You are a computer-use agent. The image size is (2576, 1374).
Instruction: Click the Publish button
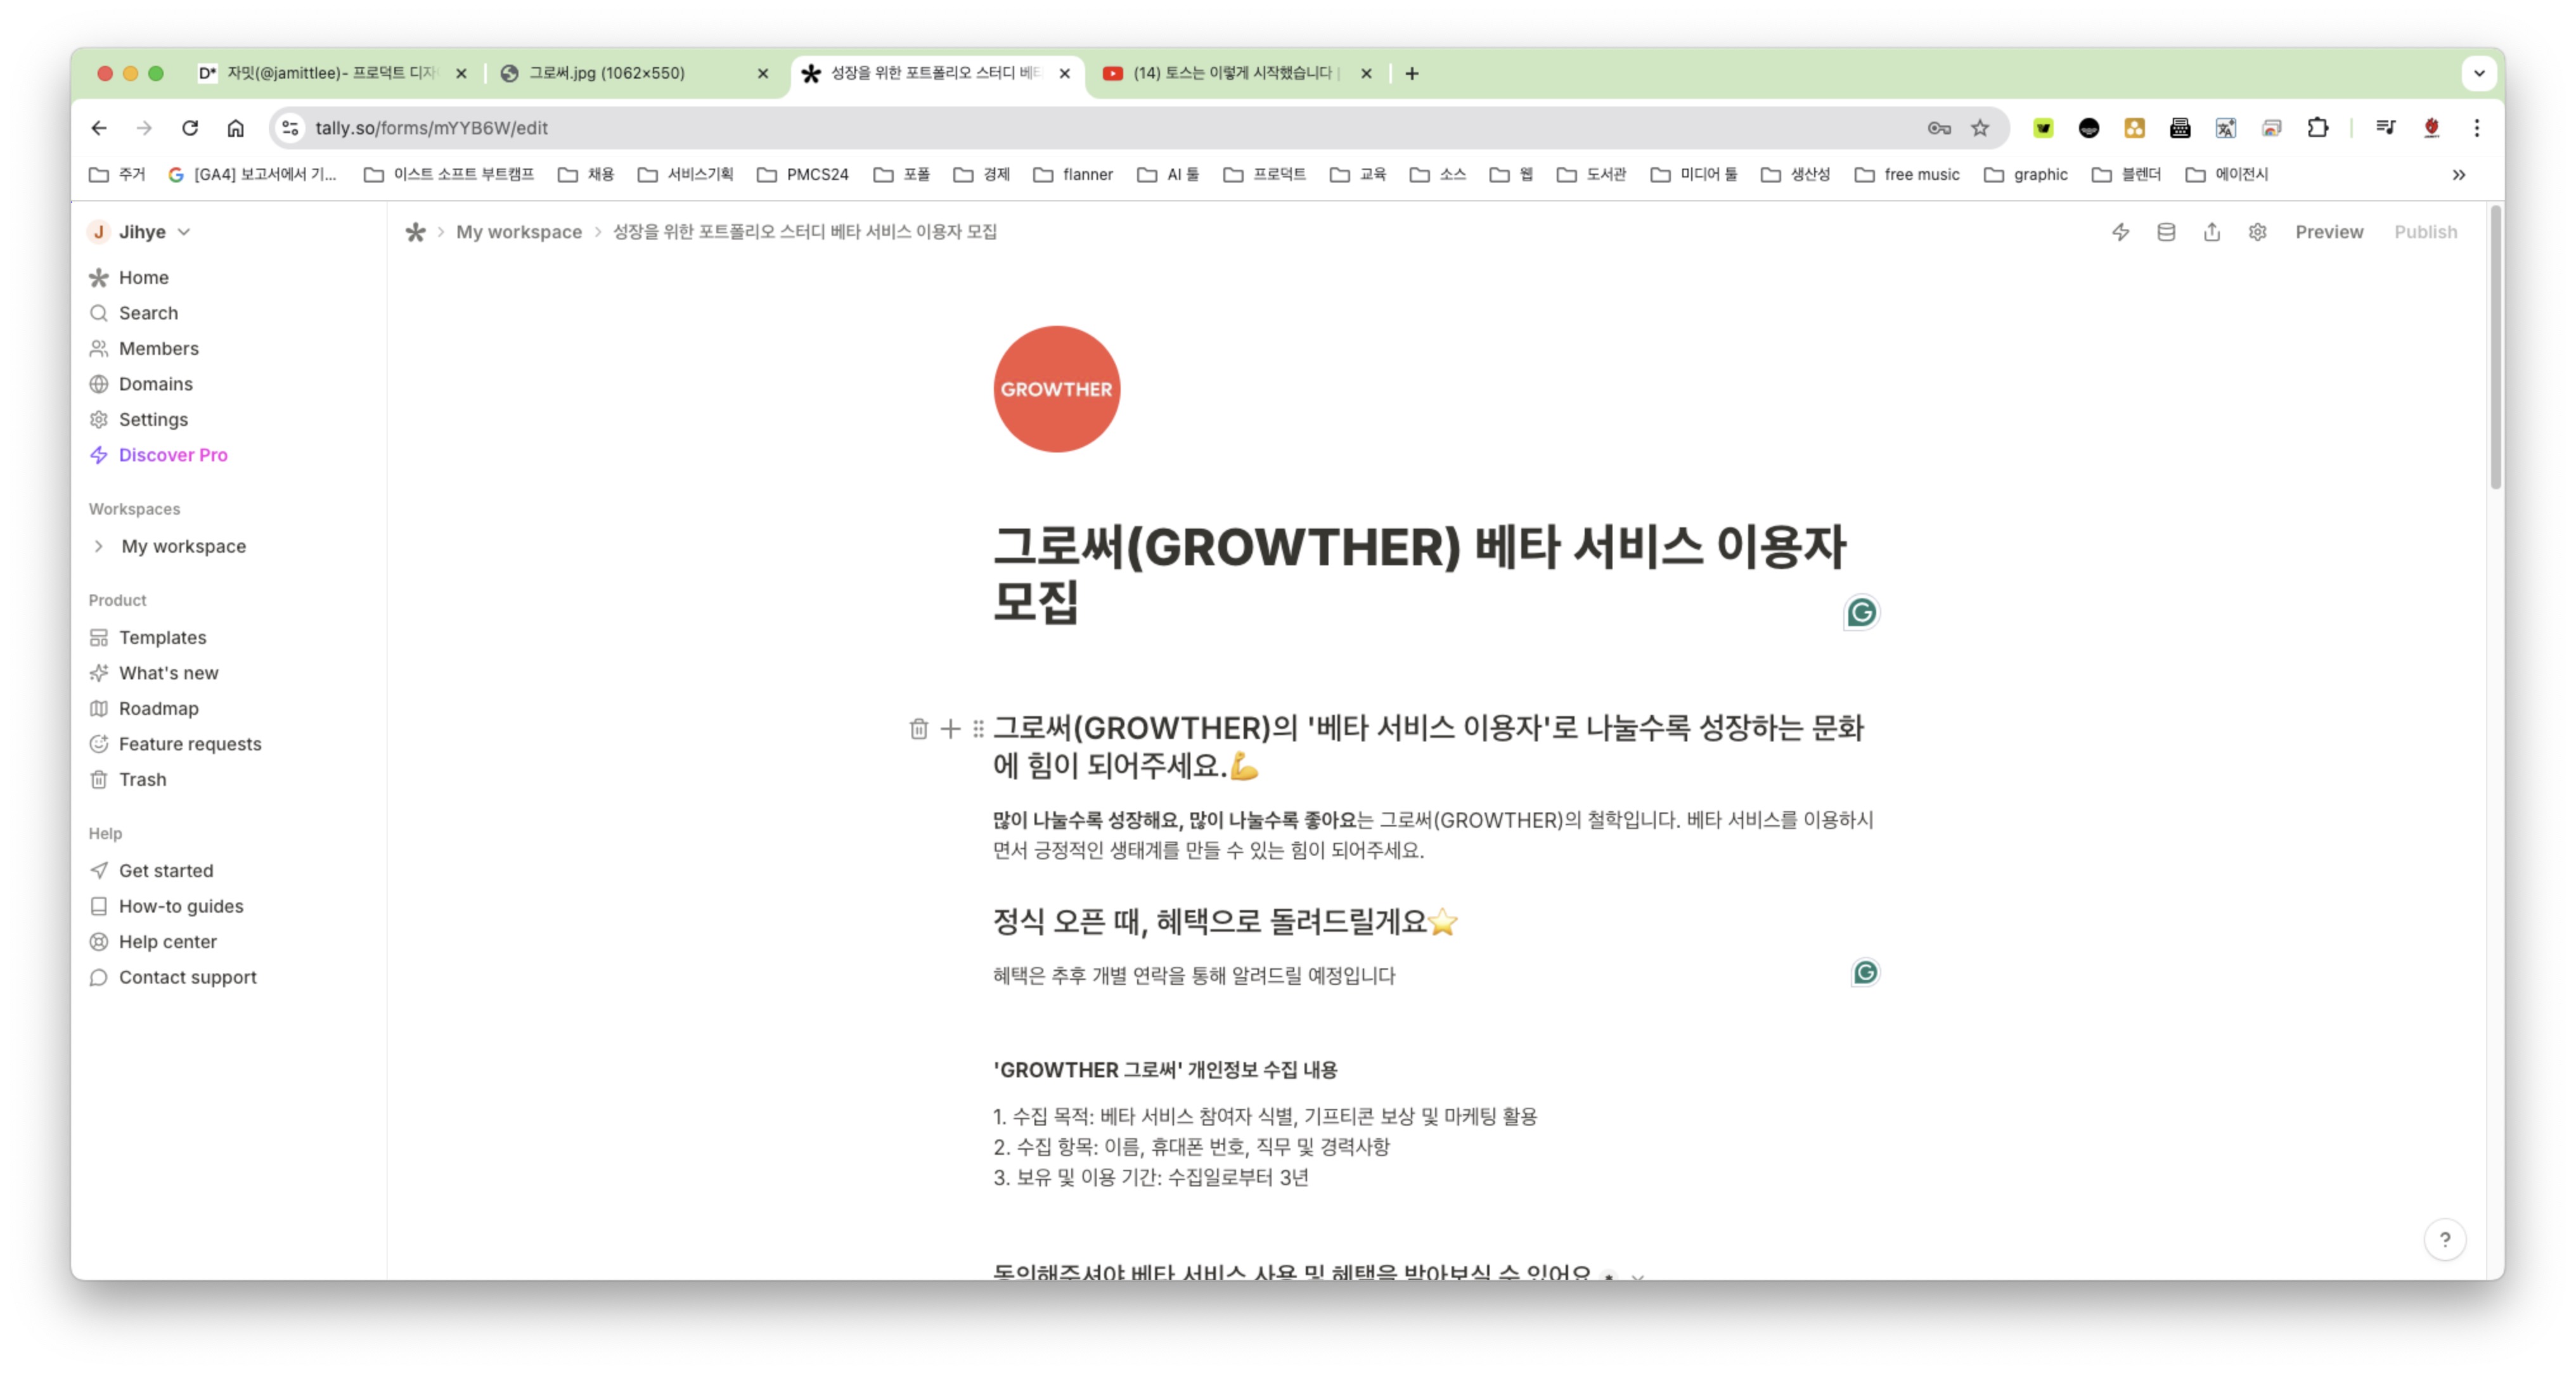2425,232
